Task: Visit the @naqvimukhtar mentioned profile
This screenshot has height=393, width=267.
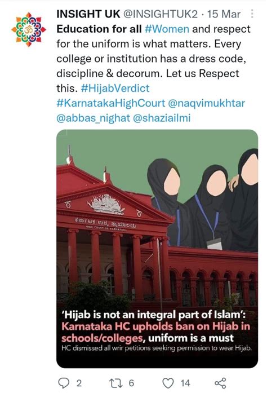Action: (207, 103)
